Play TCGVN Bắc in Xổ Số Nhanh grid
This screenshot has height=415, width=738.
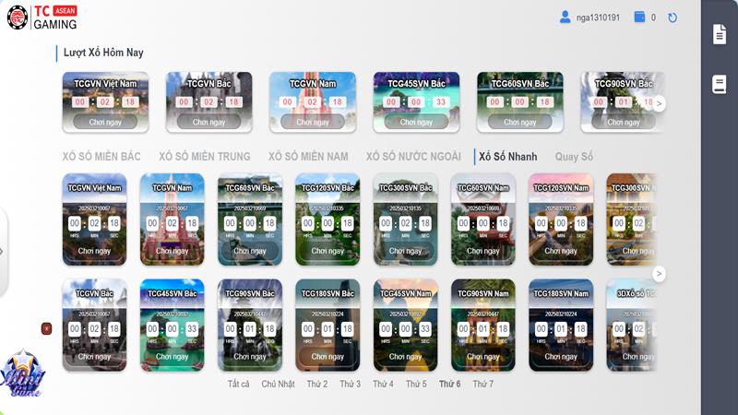coord(94,357)
